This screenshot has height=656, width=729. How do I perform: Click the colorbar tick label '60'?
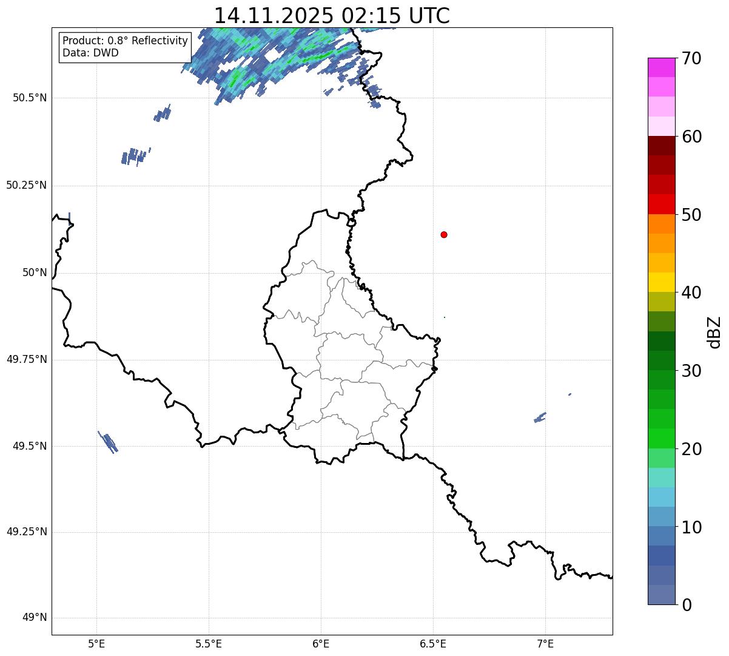click(691, 137)
